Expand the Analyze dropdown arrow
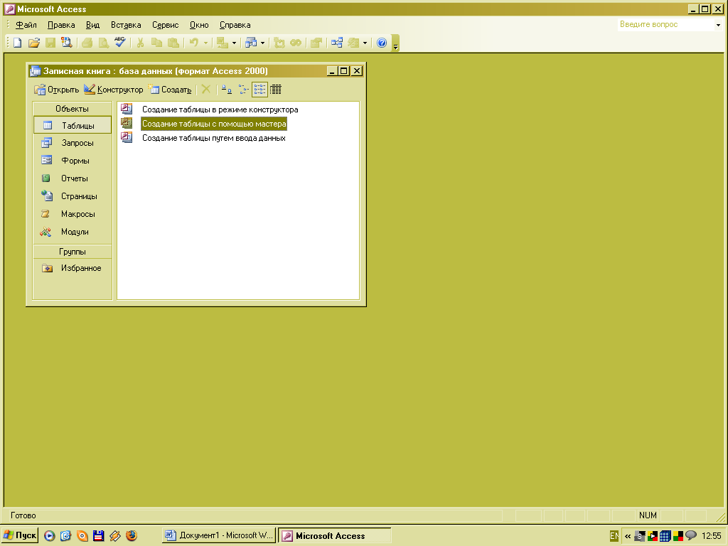728x546 pixels. (x=263, y=43)
